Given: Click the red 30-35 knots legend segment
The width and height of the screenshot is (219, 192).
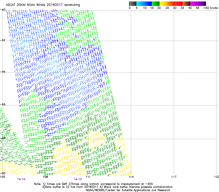Looking at the screenshot, I should pos(179,4).
